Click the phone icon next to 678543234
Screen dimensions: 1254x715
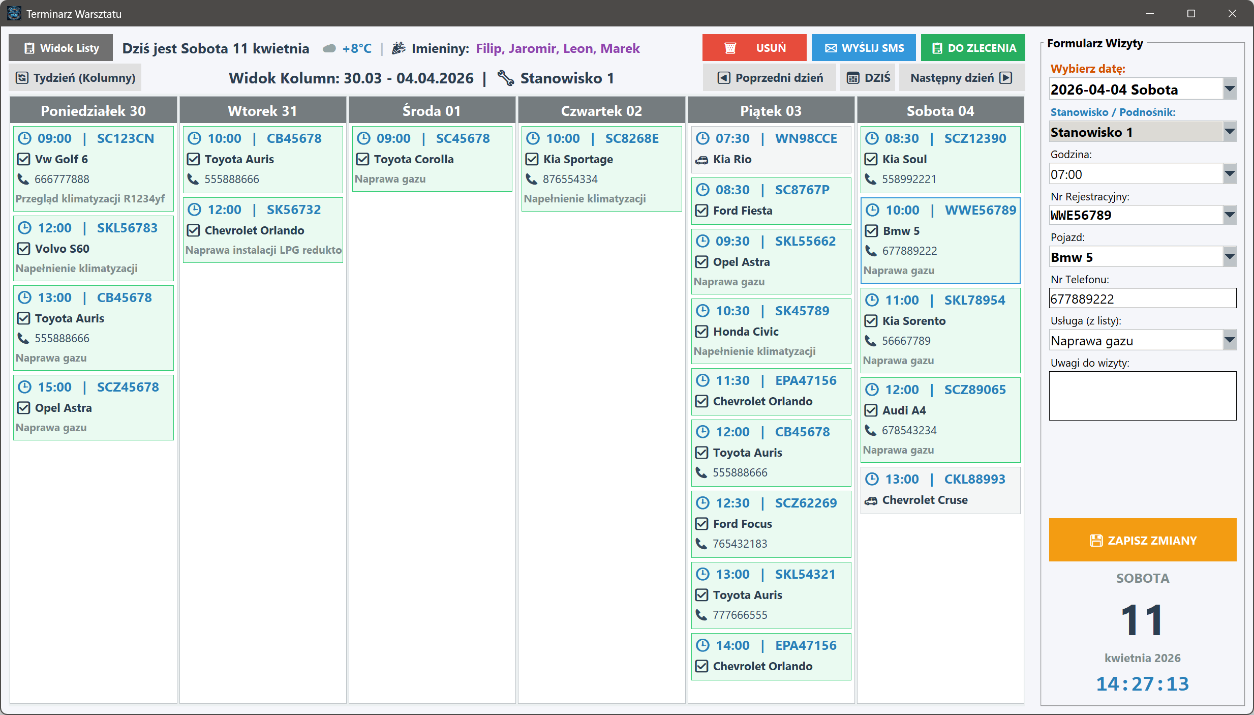871,430
